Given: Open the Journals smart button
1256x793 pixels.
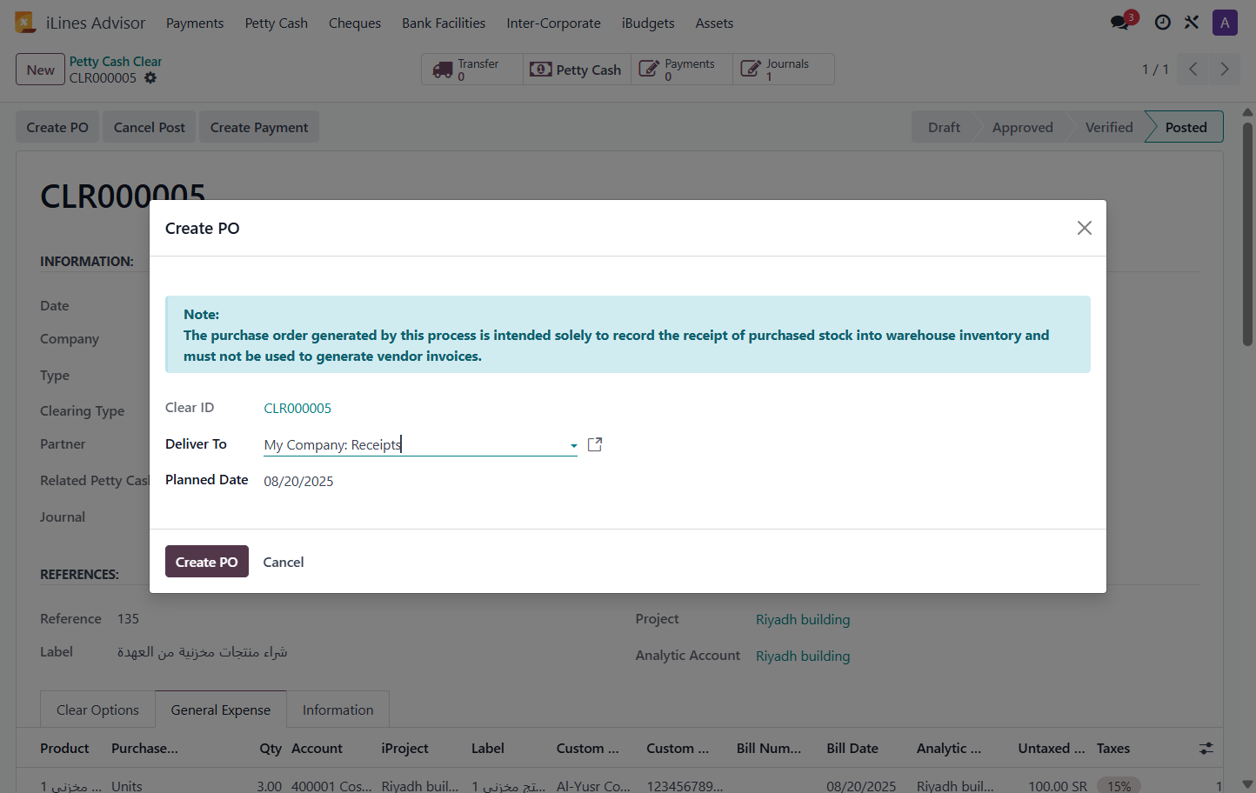Looking at the screenshot, I should point(783,70).
